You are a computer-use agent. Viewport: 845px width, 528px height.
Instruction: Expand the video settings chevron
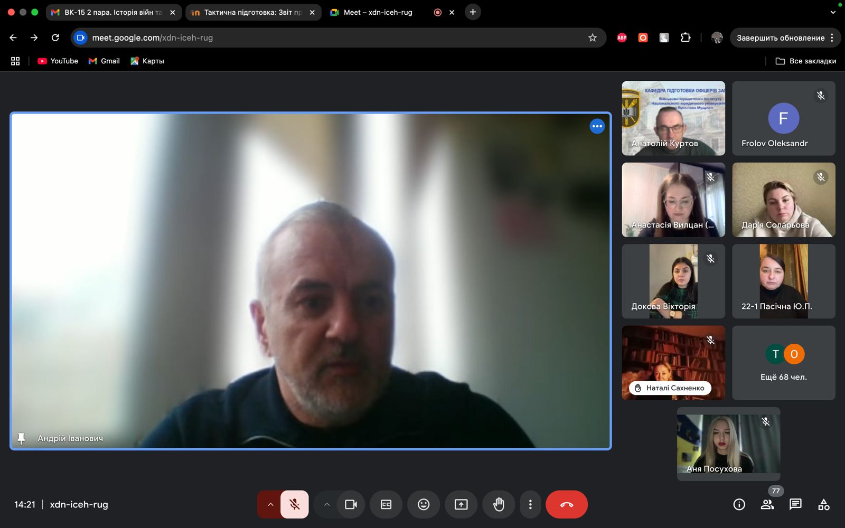[327, 504]
